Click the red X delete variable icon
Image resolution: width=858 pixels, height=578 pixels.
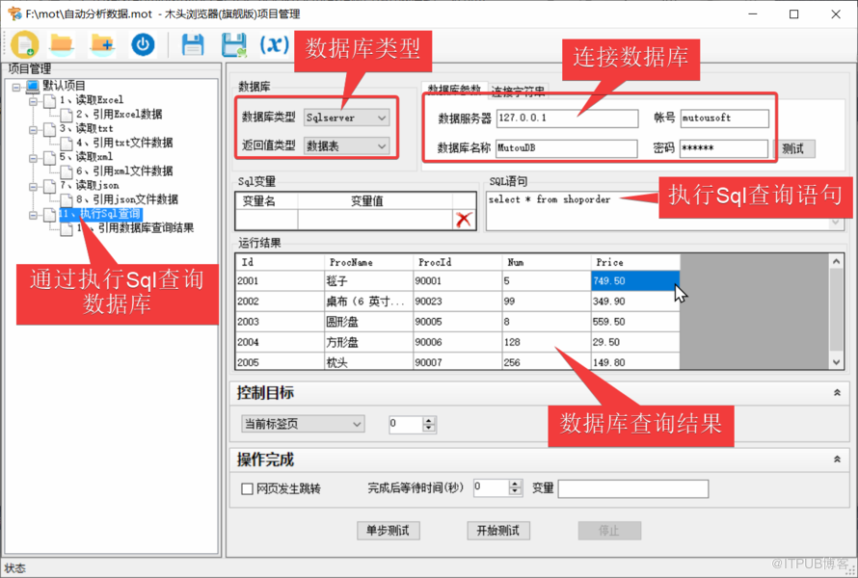click(464, 220)
